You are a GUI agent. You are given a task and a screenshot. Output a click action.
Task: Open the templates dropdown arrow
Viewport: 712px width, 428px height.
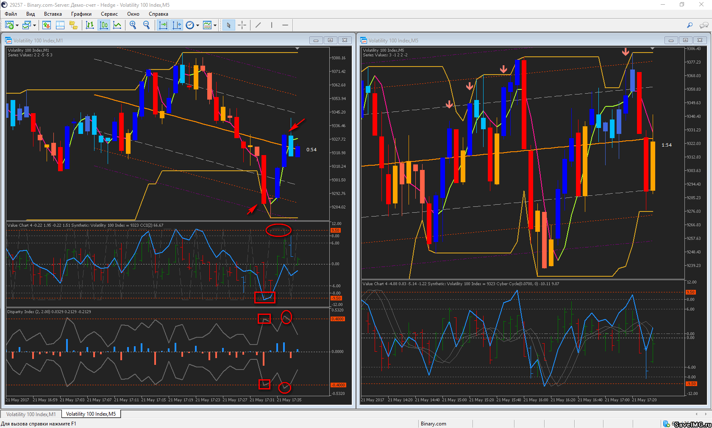click(x=215, y=25)
